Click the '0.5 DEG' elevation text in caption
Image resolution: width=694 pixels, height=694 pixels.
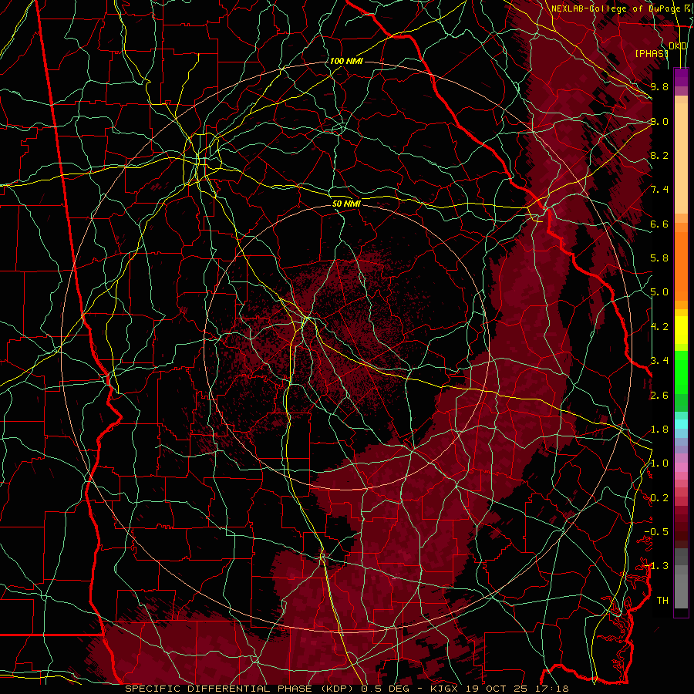point(384,689)
